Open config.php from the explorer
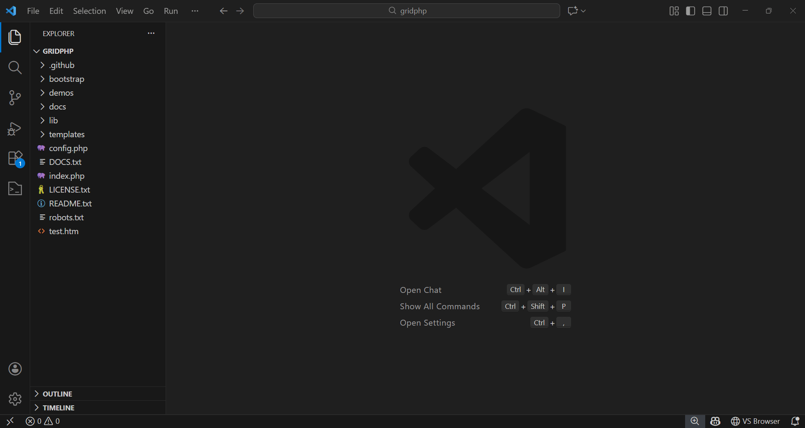Viewport: 805px width, 428px height. point(68,148)
